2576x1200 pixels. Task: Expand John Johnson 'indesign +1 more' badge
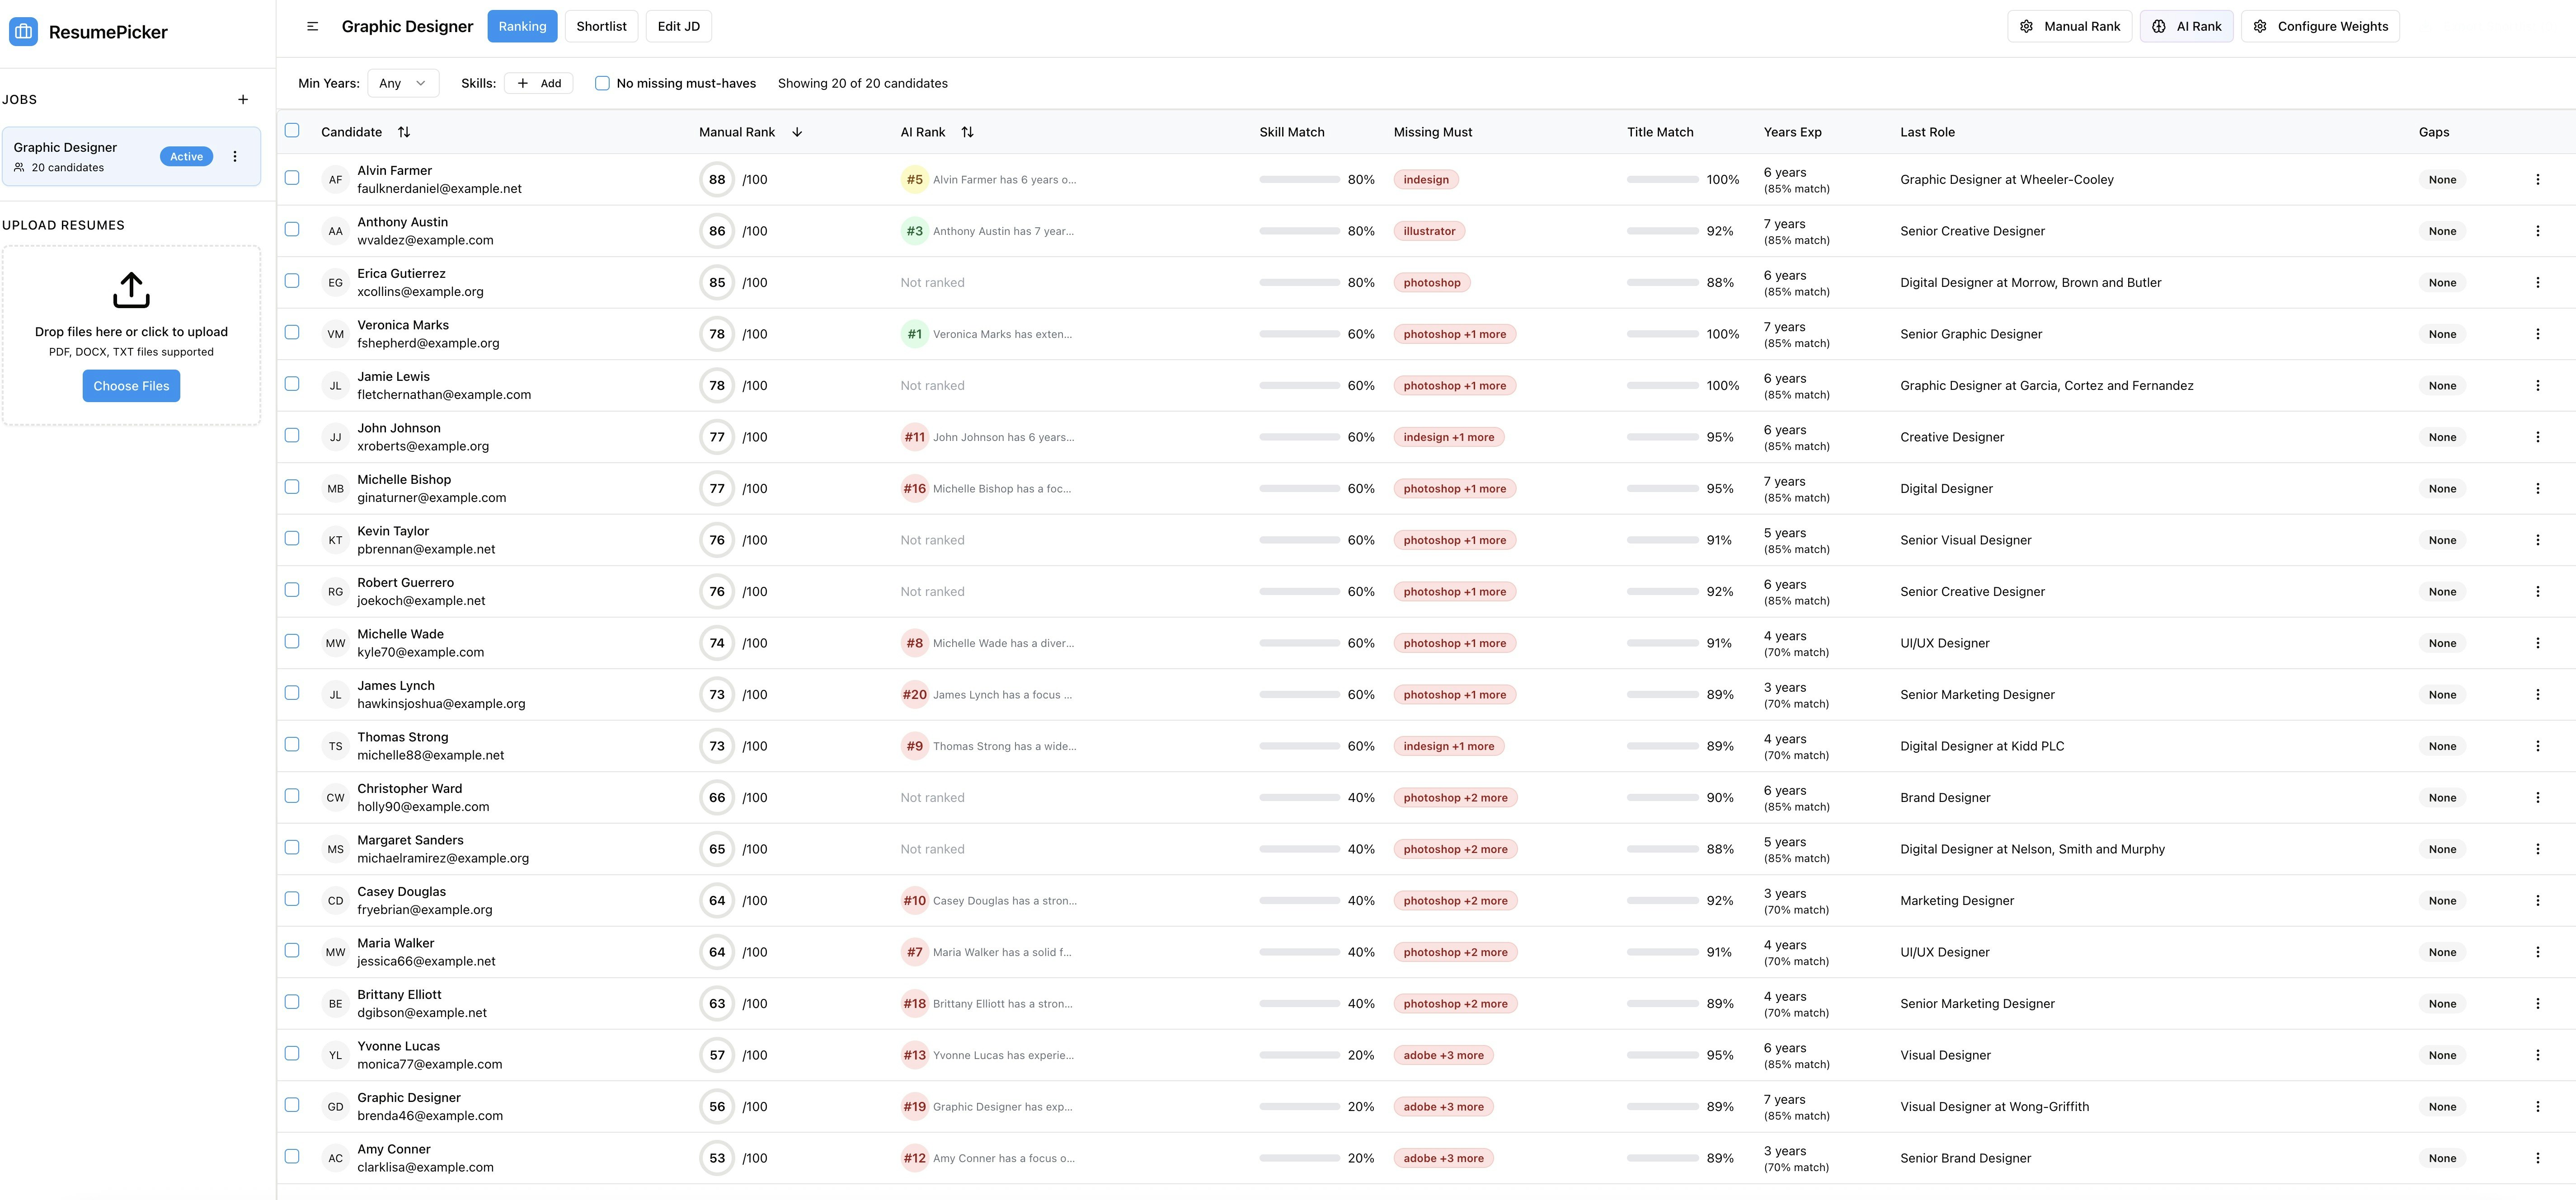coord(1448,437)
